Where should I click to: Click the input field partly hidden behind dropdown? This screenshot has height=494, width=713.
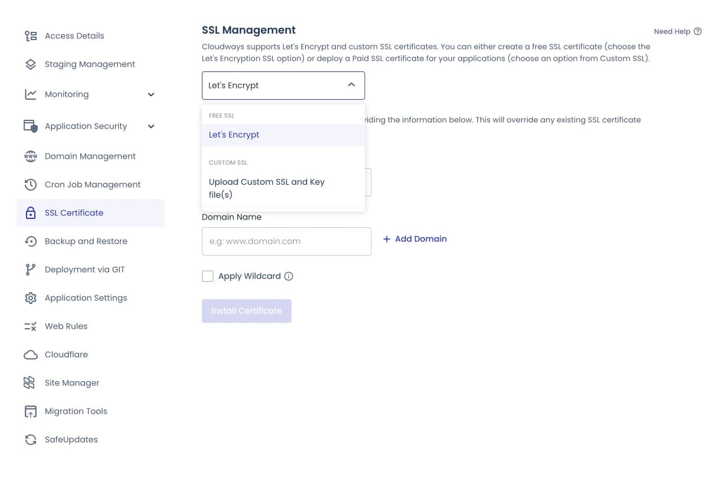pyautogui.click(x=368, y=182)
